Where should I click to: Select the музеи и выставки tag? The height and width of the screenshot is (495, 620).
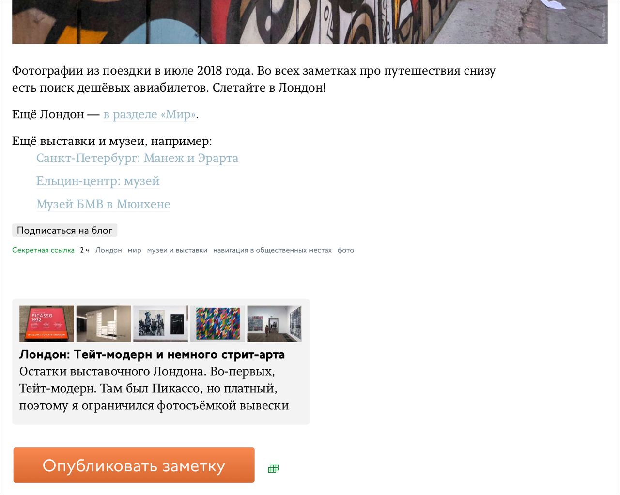pos(177,250)
